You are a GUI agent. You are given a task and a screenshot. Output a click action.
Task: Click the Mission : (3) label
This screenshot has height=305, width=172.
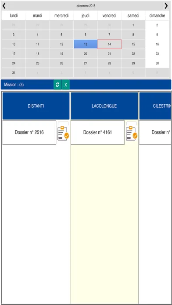coord(14,85)
